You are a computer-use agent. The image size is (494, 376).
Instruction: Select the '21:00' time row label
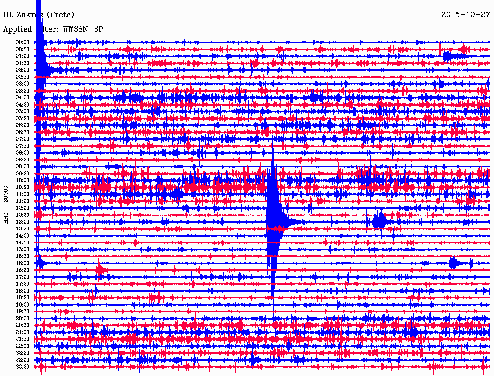coord(23,333)
